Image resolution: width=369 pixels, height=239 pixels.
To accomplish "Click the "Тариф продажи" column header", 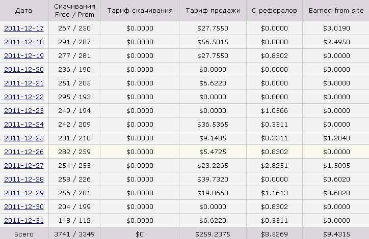I will tap(213, 10).
